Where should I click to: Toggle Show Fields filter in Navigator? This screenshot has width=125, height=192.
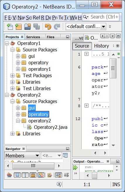click(17, 175)
